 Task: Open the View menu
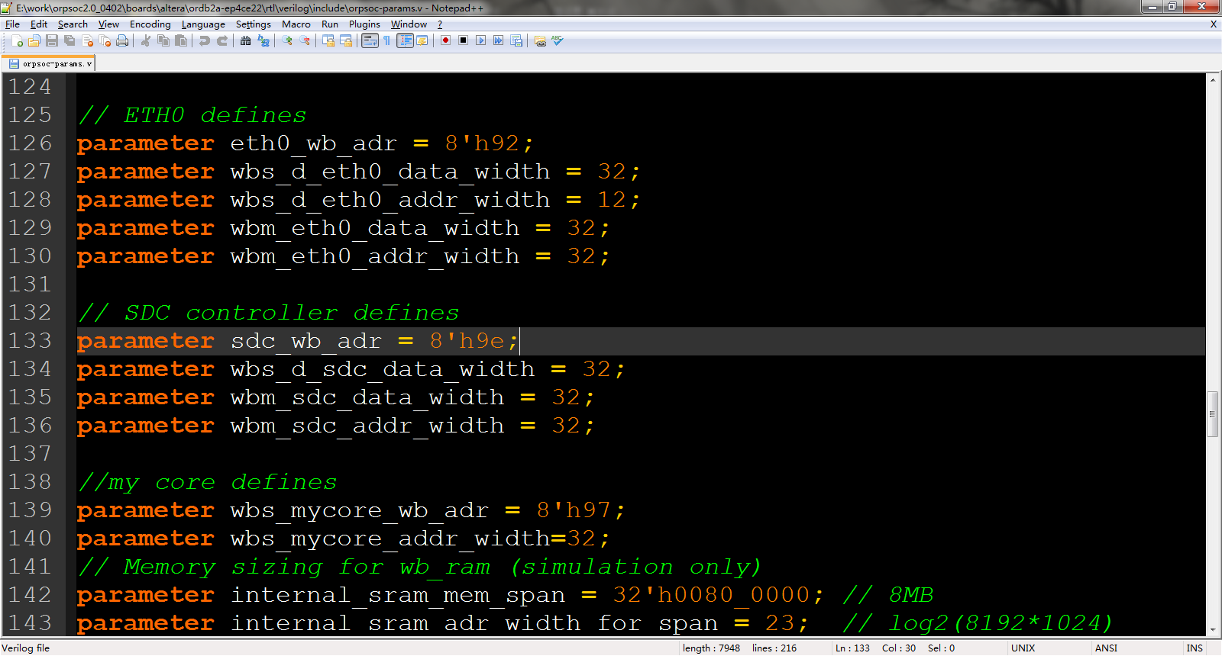pyautogui.click(x=108, y=24)
